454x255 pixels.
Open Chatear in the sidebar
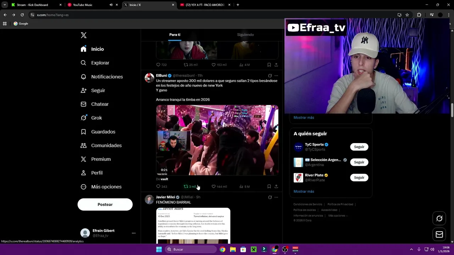click(94, 104)
